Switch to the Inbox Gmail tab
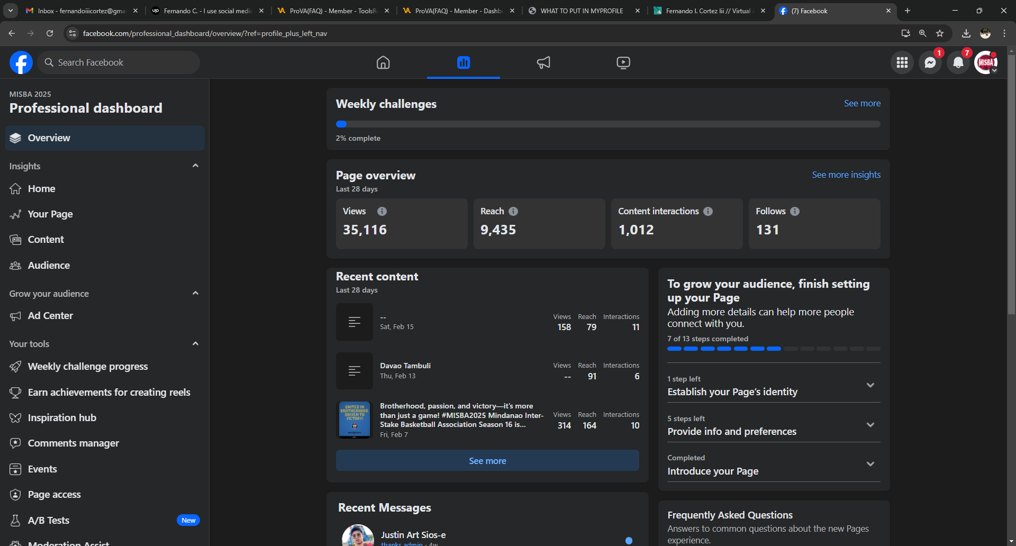Viewport: 1016px width, 546px height. [x=81, y=11]
